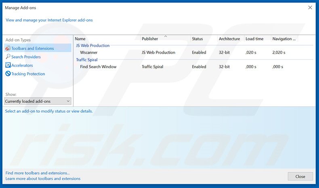
Task: Close the Manage Add-ons window with X
Action: 310,8
